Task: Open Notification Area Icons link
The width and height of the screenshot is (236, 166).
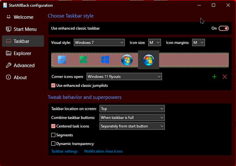Action: pos(103,151)
